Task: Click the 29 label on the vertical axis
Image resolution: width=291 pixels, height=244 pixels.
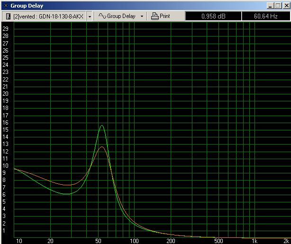Action: tap(6, 28)
